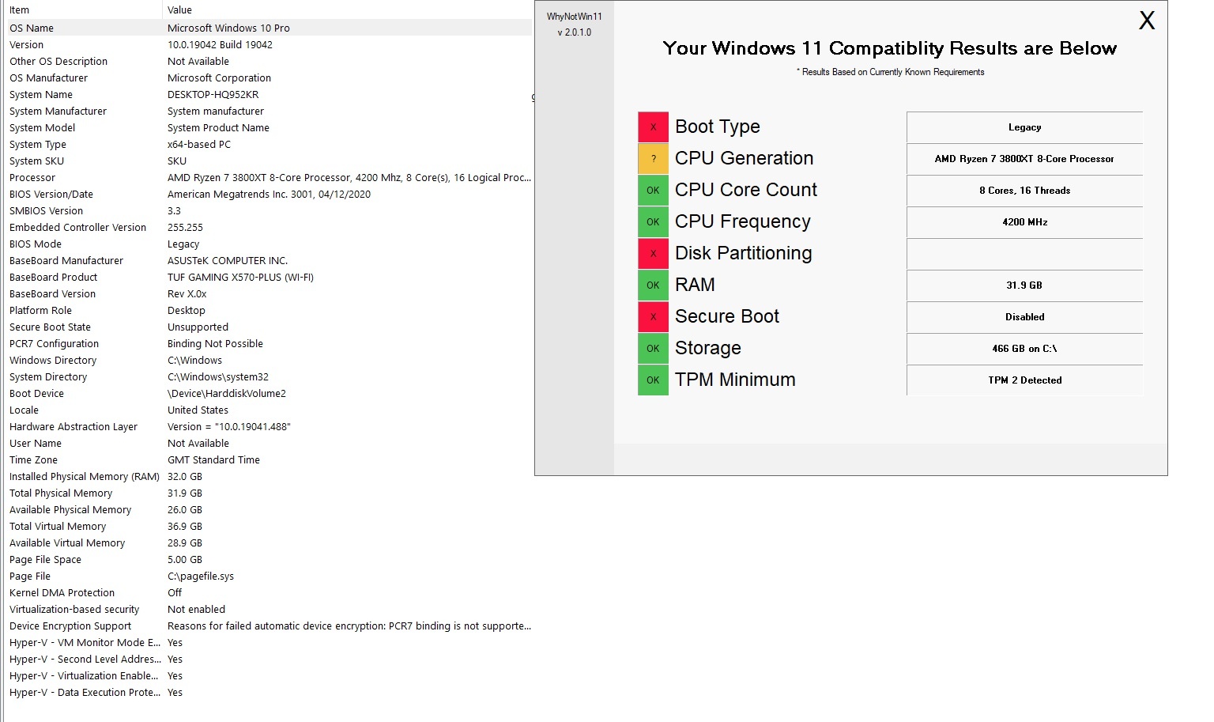This screenshot has width=1214, height=722.
Task: Select the Device Encryption Support row
Action: (x=268, y=626)
